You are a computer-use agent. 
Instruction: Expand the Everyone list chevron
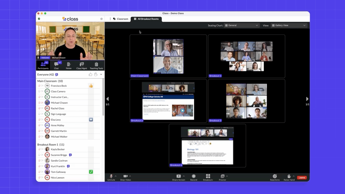pyautogui.click(x=101, y=75)
